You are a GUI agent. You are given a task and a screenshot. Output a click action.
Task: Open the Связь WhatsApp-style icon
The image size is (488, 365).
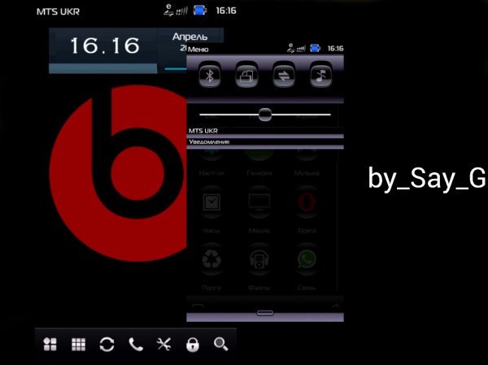307,259
